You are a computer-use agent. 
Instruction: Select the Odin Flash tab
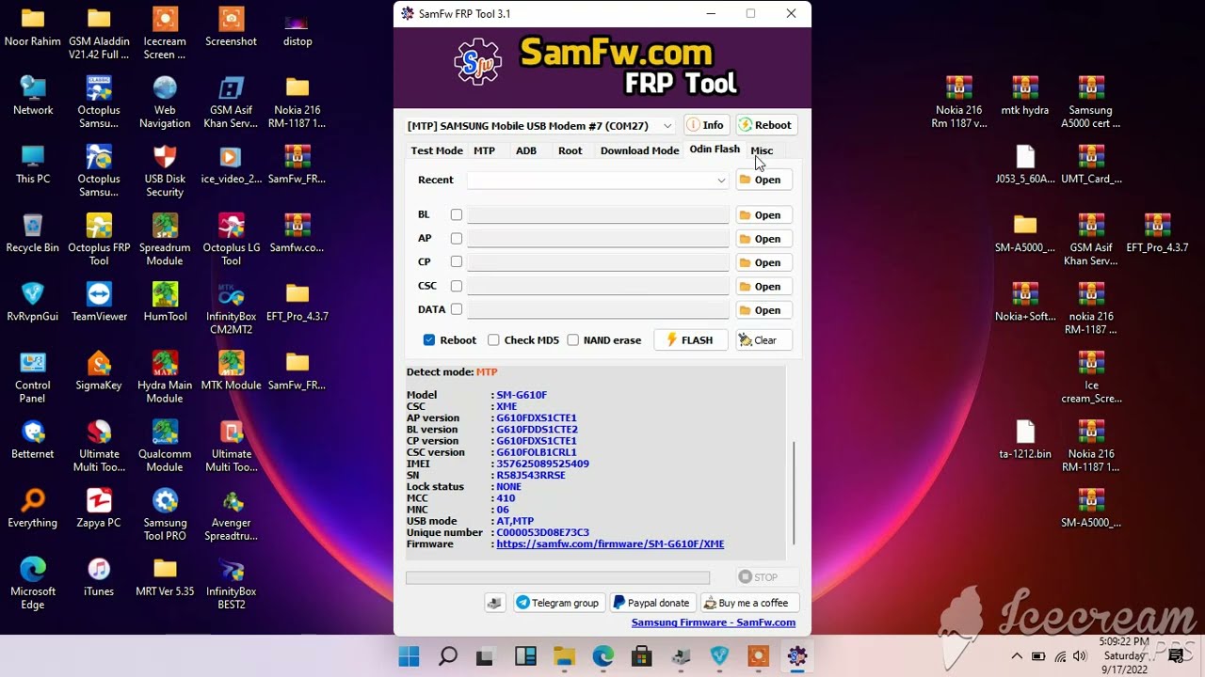pyautogui.click(x=715, y=150)
